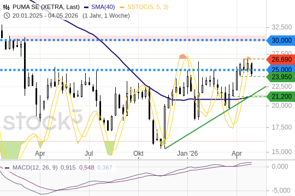The image size is (295, 196).
Task: Click the 22,500 axis label
Action: click(282, 87)
